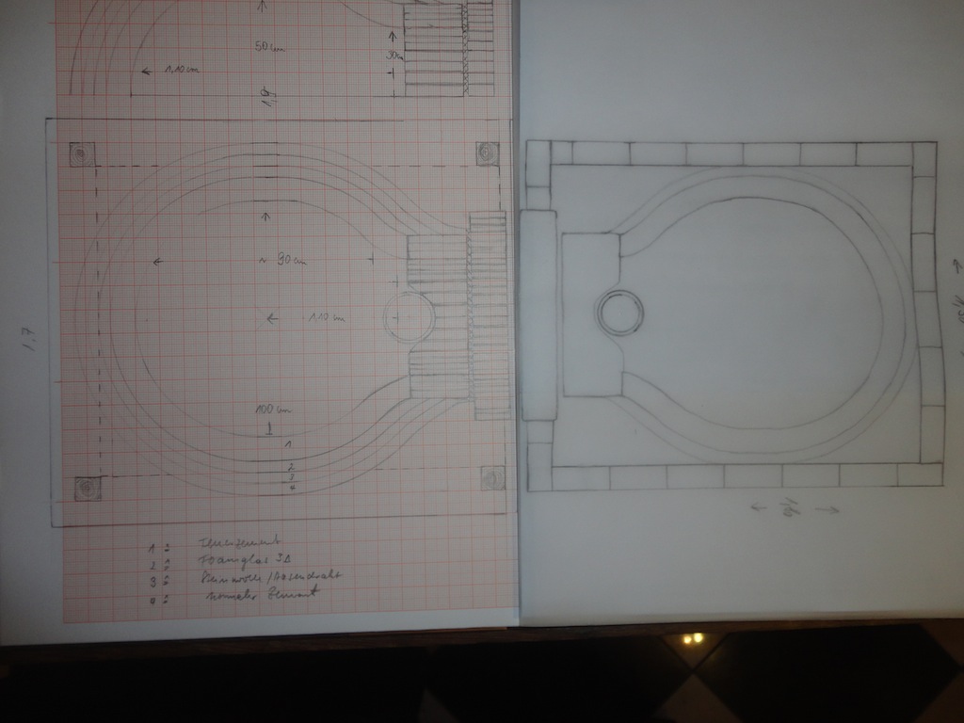964x723 pixels.
Task: Click the '30 cm' label beside the top bricks
Action: point(393,55)
